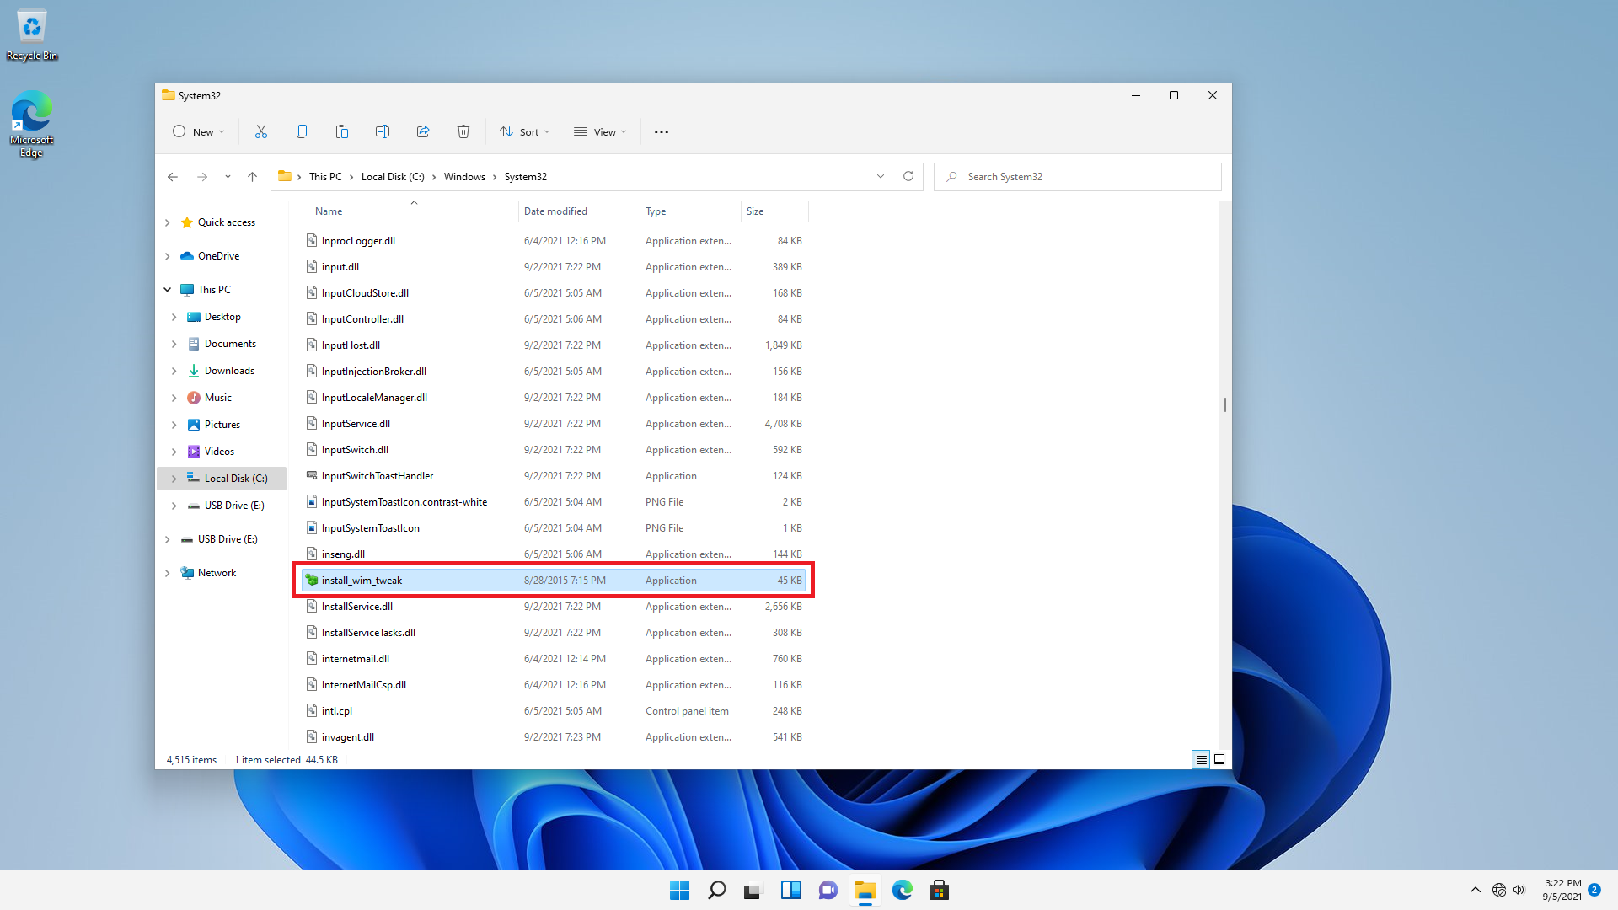This screenshot has height=910, width=1618.
Task: Select install_wim_tweak application file
Action: (x=360, y=579)
